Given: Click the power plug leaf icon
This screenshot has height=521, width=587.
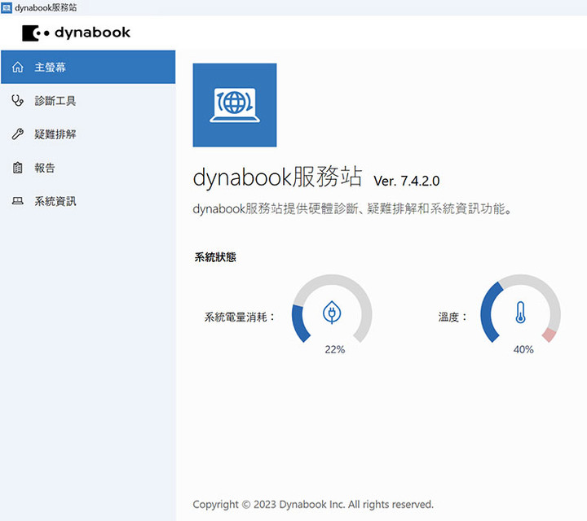Looking at the screenshot, I should 332,312.
